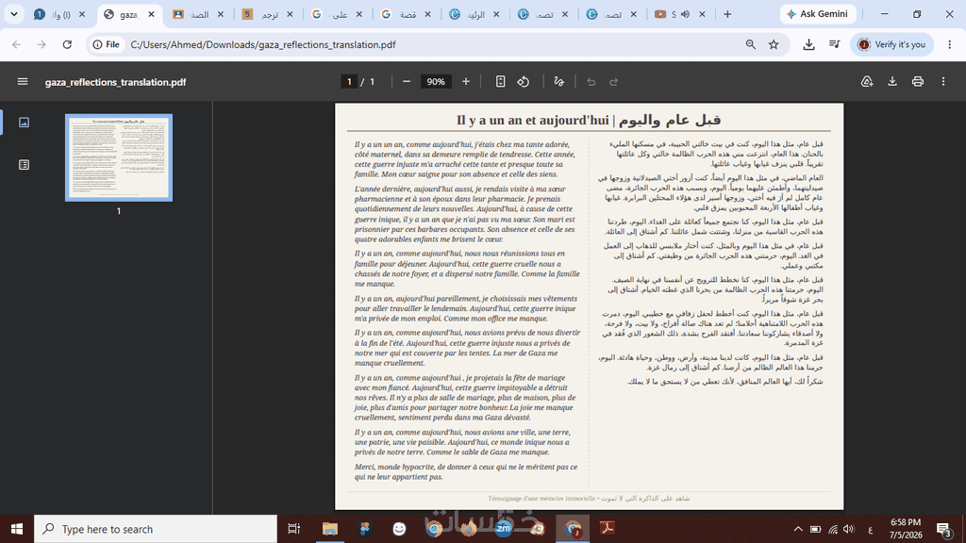Image resolution: width=966 pixels, height=543 pixels.
Task: Open Adobe Acrobat from the taskbar
Action: [x=608, y=528]
